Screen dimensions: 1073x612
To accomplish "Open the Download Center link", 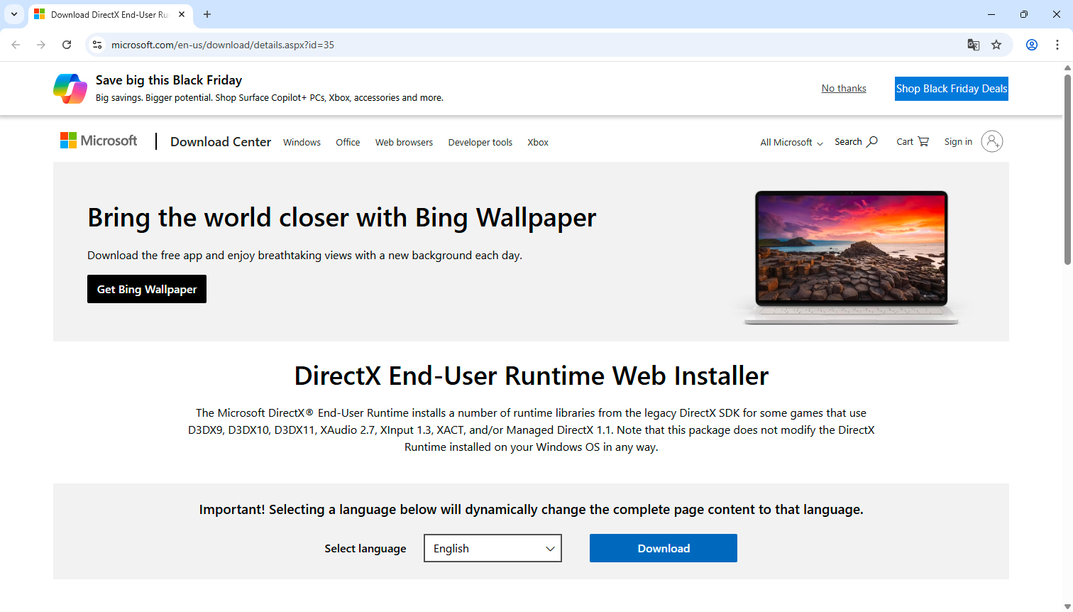I will click(221, 142).
